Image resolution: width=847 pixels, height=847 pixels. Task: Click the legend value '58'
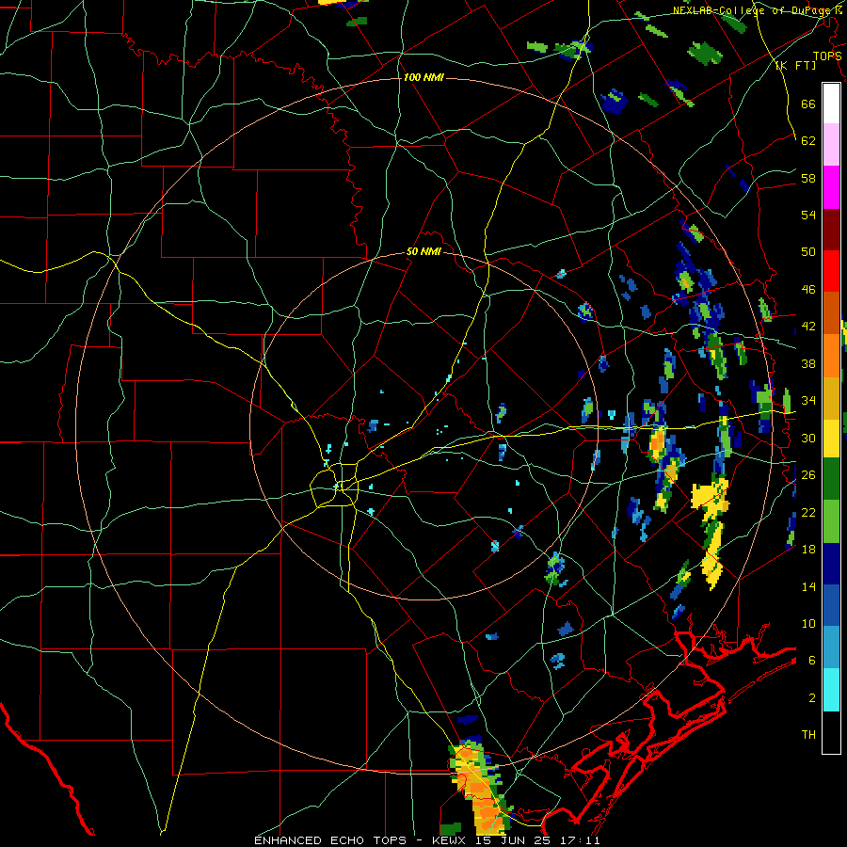tap(808, 178)
